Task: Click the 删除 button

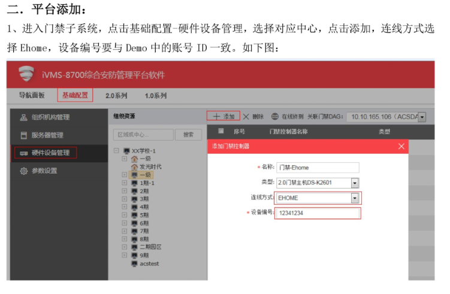Action: [253, 116]
